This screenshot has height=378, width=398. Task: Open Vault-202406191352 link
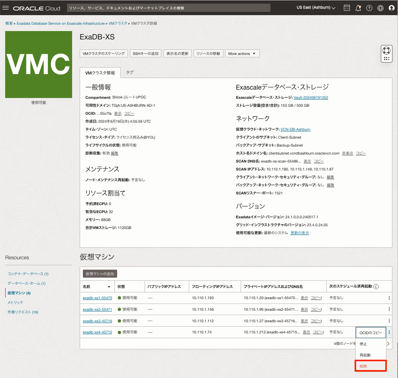pyautogui.click(x=311, y=98)
